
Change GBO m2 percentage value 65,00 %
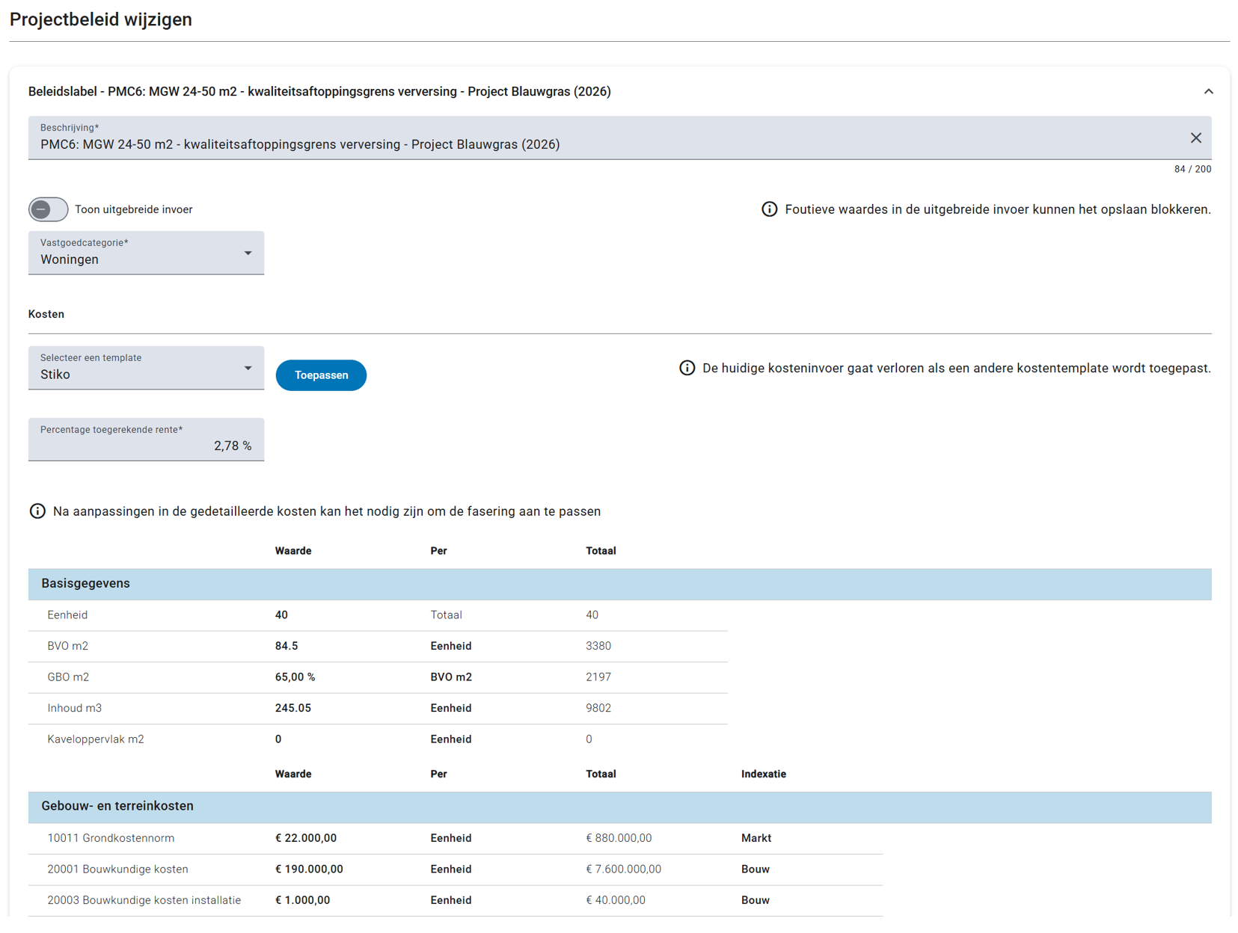click(x=295, y=677)
